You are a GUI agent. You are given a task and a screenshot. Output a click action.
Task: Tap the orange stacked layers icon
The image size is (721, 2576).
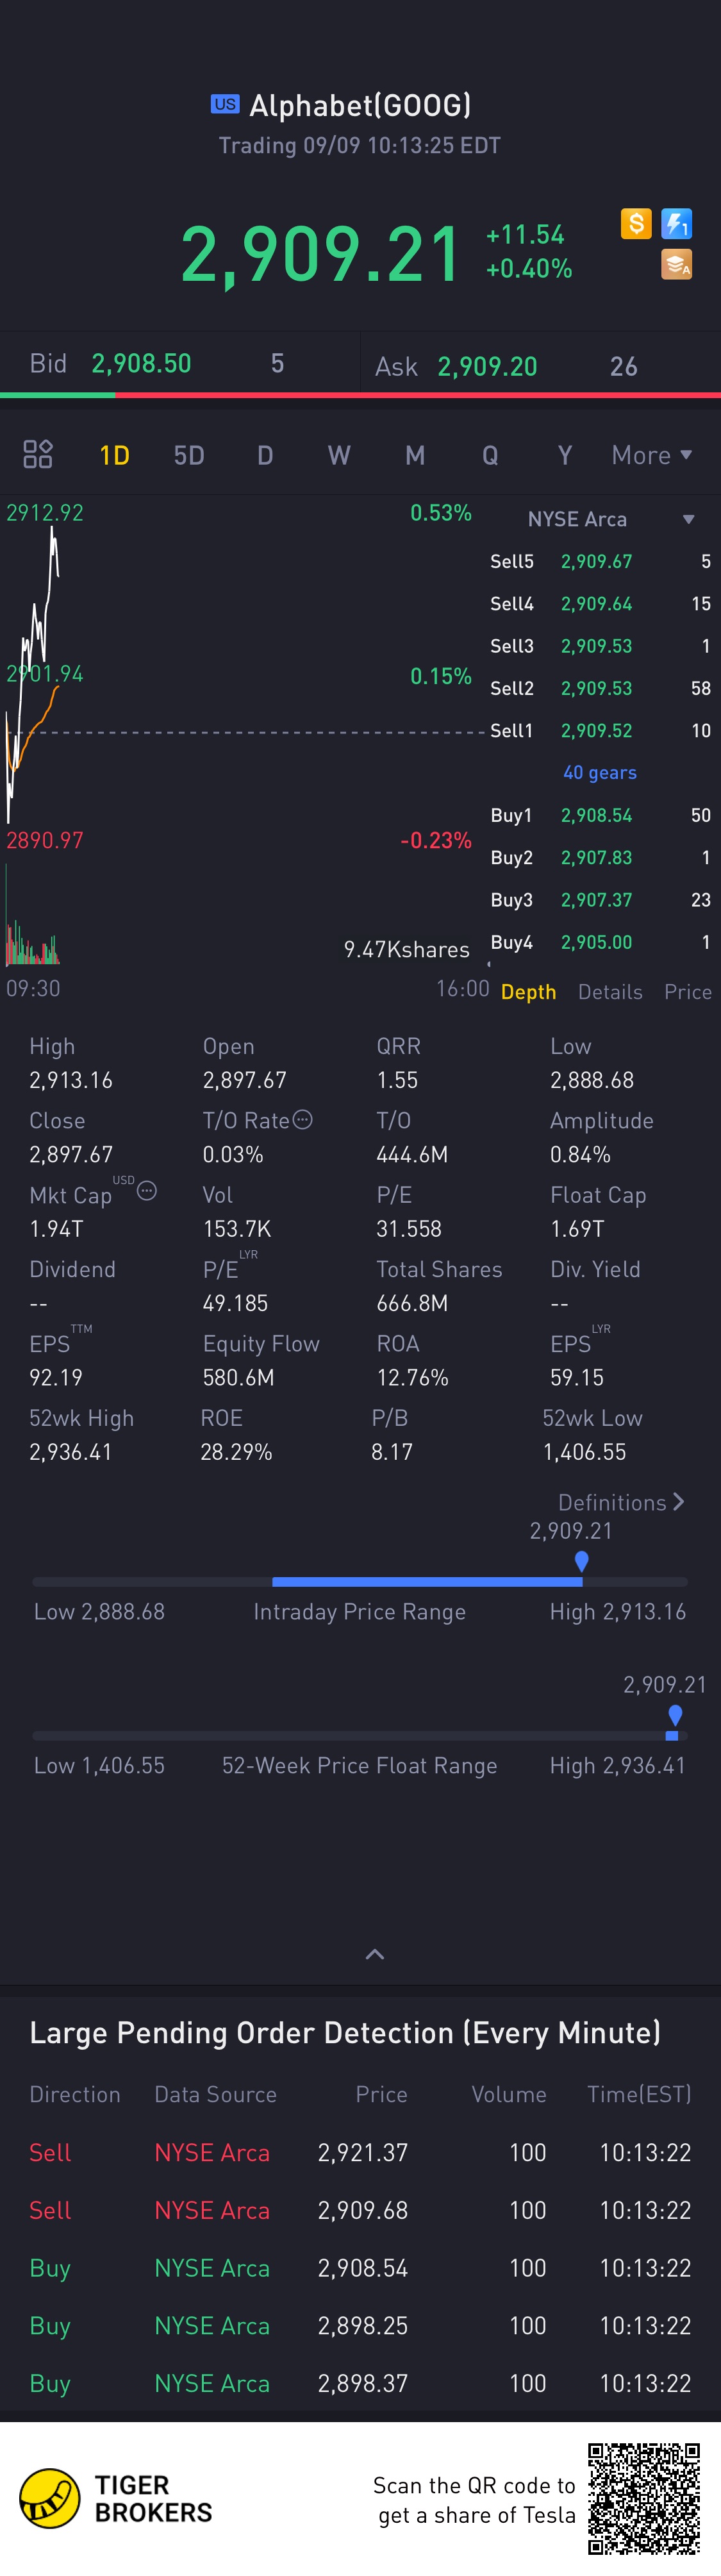coord(677,265)
